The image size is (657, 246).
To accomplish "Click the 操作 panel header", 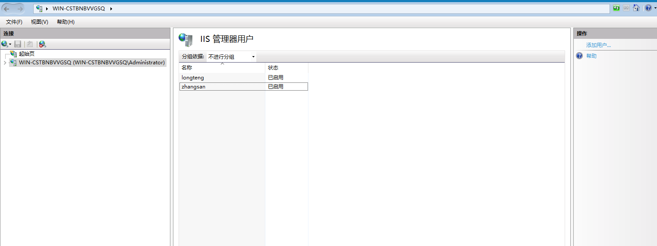I will (x=615, y=33).
